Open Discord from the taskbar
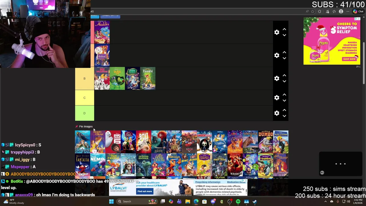 [213, 201]
